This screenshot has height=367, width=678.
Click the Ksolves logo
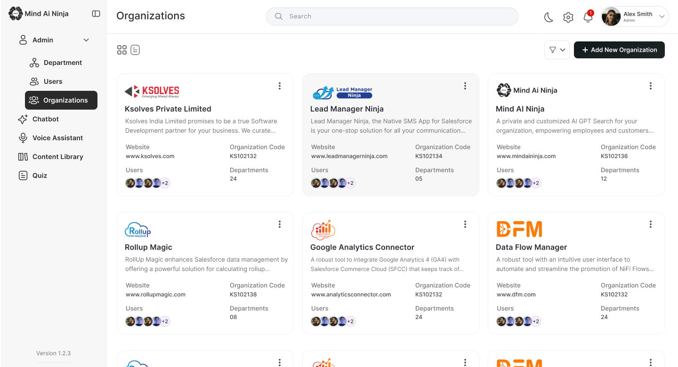152,91
